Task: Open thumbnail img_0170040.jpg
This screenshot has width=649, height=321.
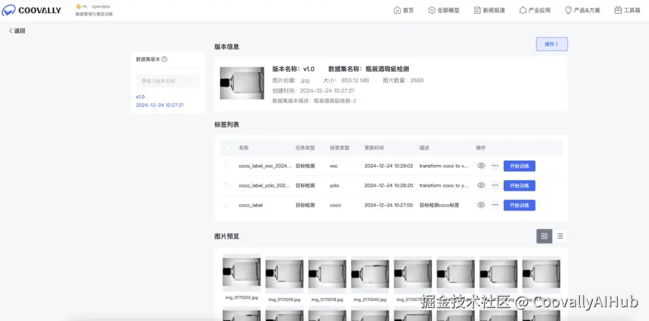Action: tap(370, 274)
